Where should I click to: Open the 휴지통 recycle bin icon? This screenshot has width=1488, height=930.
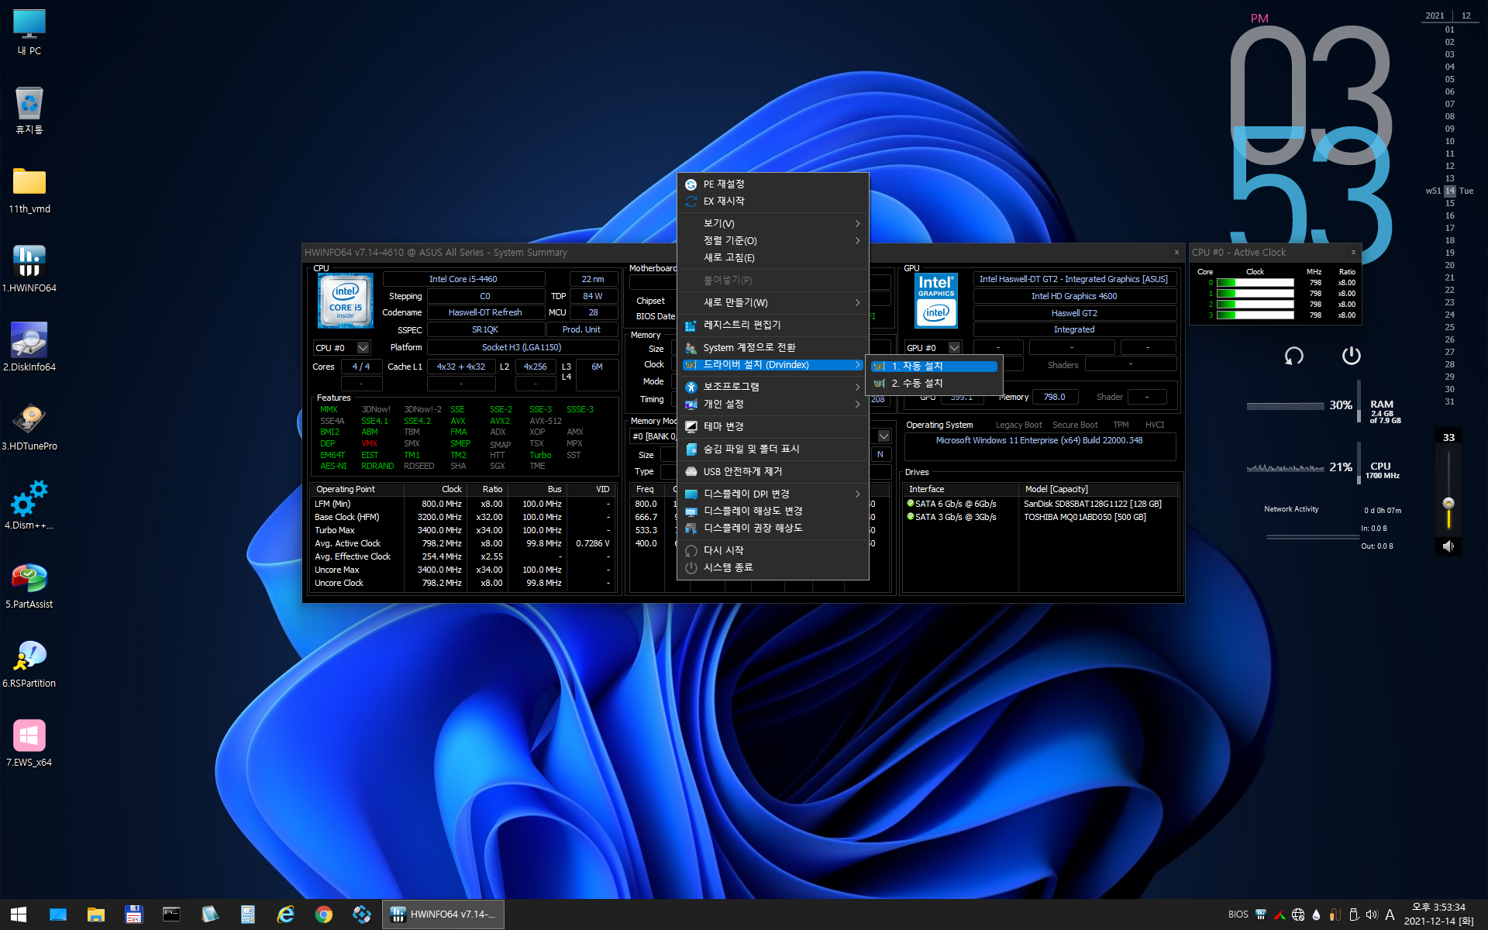[29, 110]
